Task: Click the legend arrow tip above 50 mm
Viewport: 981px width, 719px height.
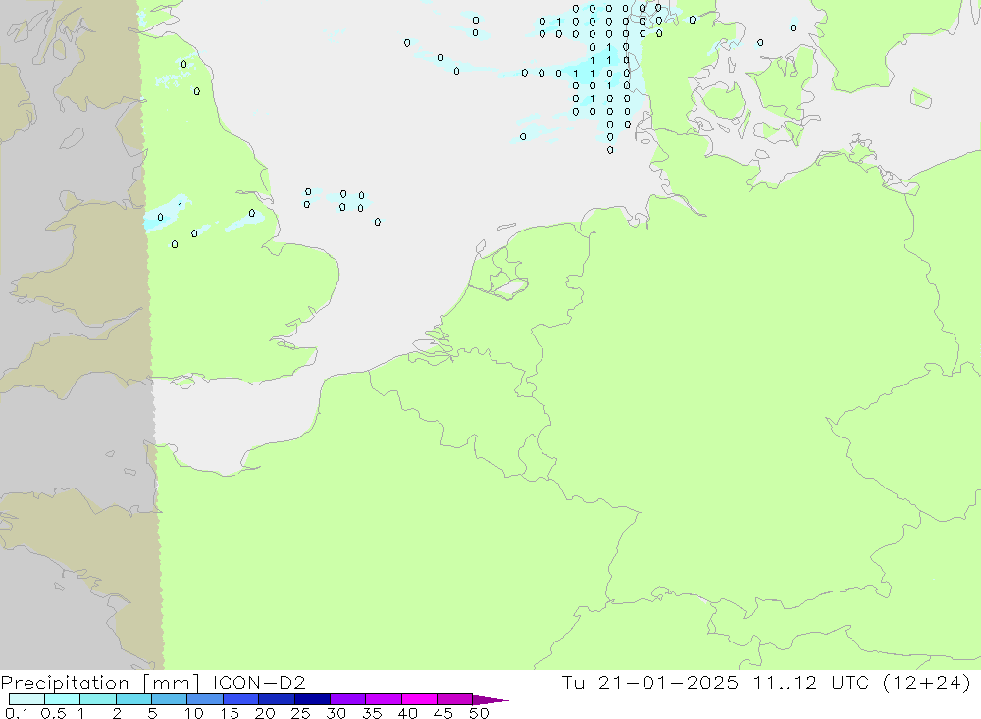Action: 491,699
